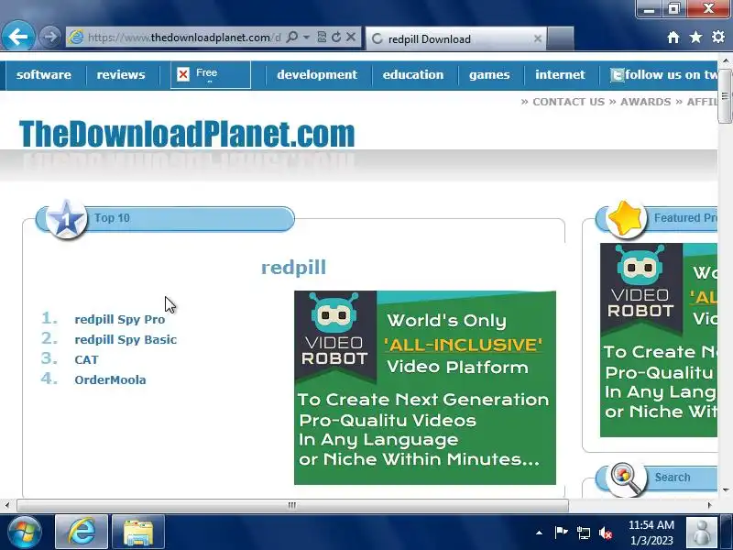
Task: Open a new blank tab
Action: point(560,38)
